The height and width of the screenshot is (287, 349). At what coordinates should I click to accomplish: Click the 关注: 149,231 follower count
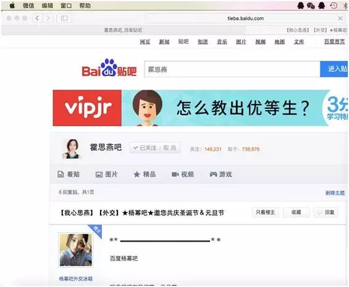pos(206,149)
